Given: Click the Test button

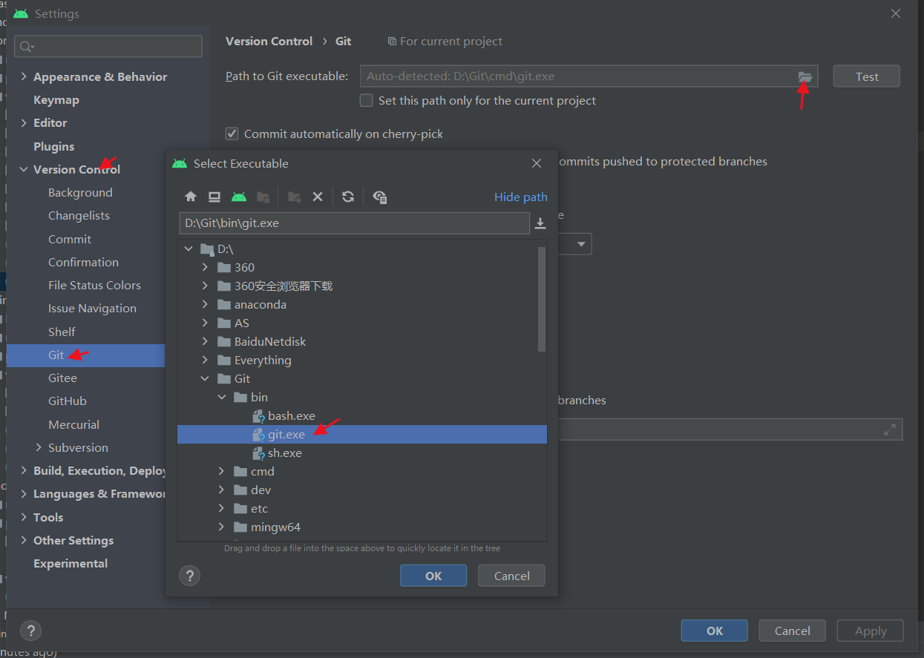Looking at the screenshot, I should pyautogui.click(x=866, y=76).
